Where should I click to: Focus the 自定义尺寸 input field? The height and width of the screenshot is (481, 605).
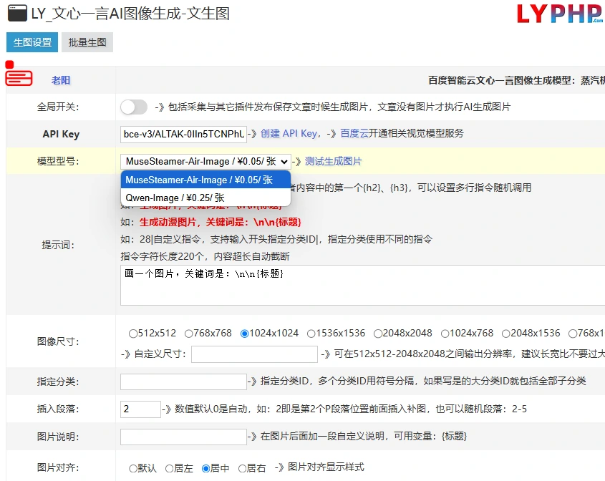[x=254, y=354]
